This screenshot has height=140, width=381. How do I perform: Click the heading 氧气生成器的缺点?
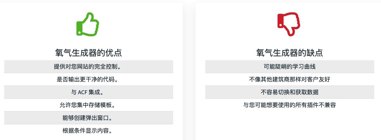290,53
